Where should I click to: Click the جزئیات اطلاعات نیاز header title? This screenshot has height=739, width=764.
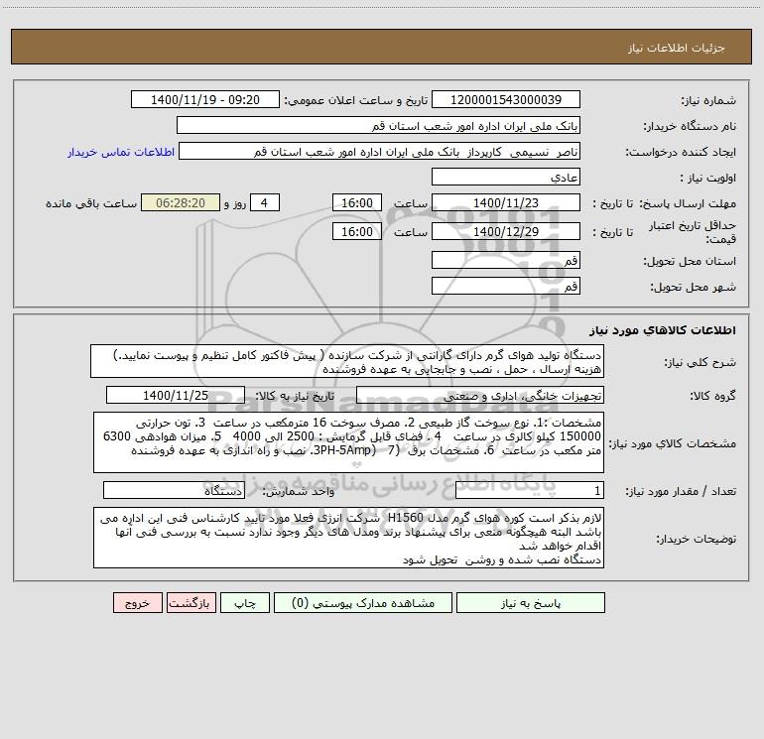pyautogui.click(x=676, y=48)
